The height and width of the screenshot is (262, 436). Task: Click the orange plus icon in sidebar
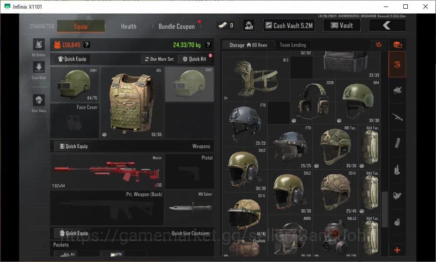[x=397, y=250]
